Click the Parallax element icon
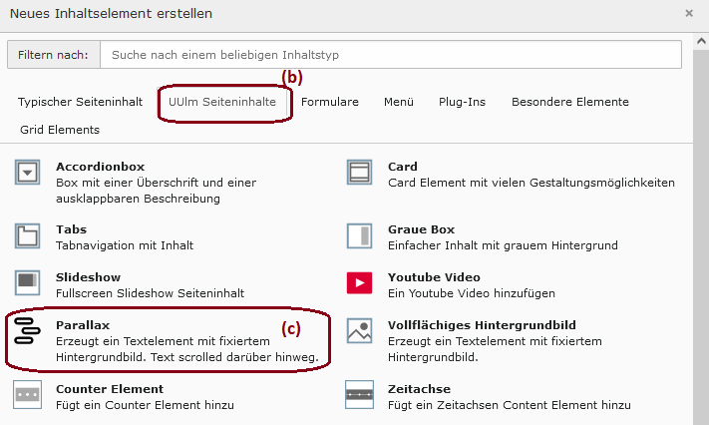709x425 pixels. point(27,331)
